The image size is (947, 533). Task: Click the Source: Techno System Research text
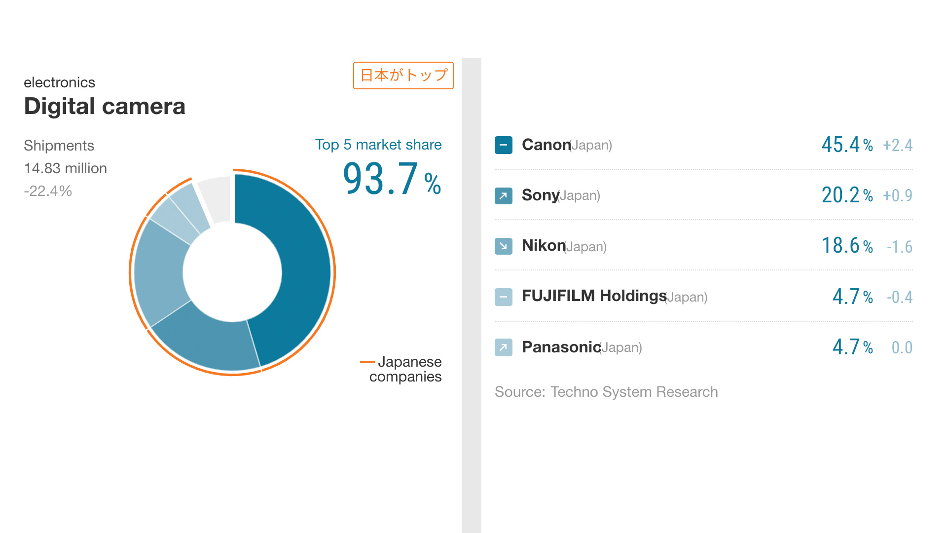[606, 392]
